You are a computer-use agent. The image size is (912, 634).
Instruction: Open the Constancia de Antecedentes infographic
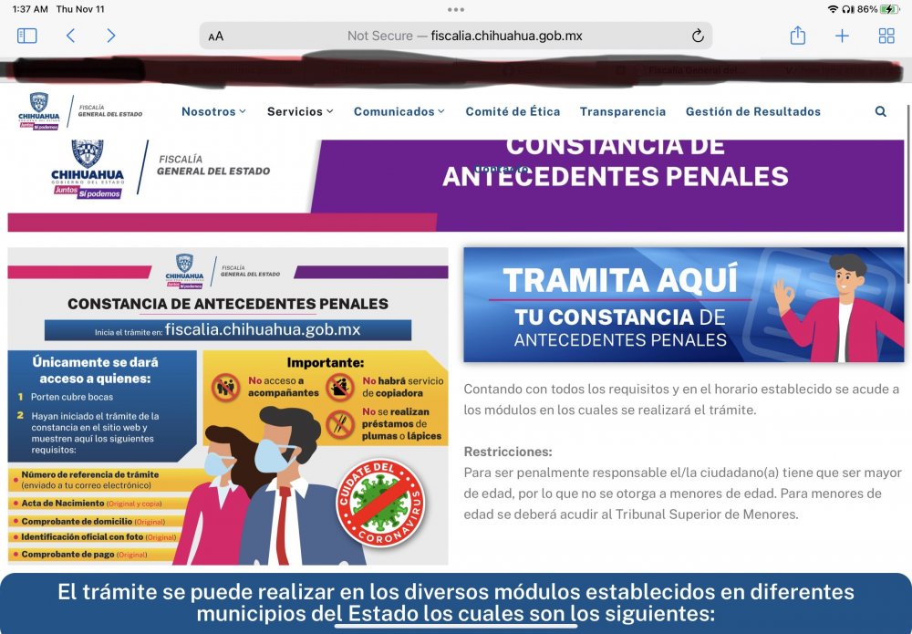tap(228, 406)
